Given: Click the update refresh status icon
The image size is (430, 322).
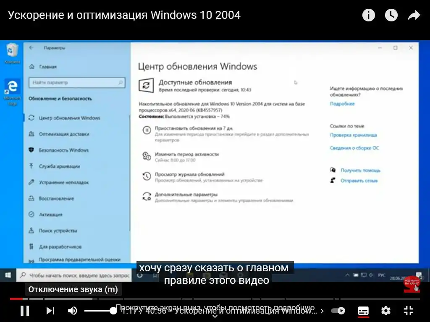Looking at the screenshot, I should tap(146, 85).
